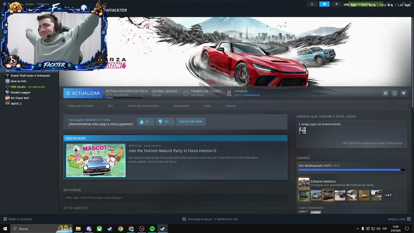The height and width of the screenshot is (233, 414).
Task: Show hidden system tray icons chevron
Action: (357, 229)
